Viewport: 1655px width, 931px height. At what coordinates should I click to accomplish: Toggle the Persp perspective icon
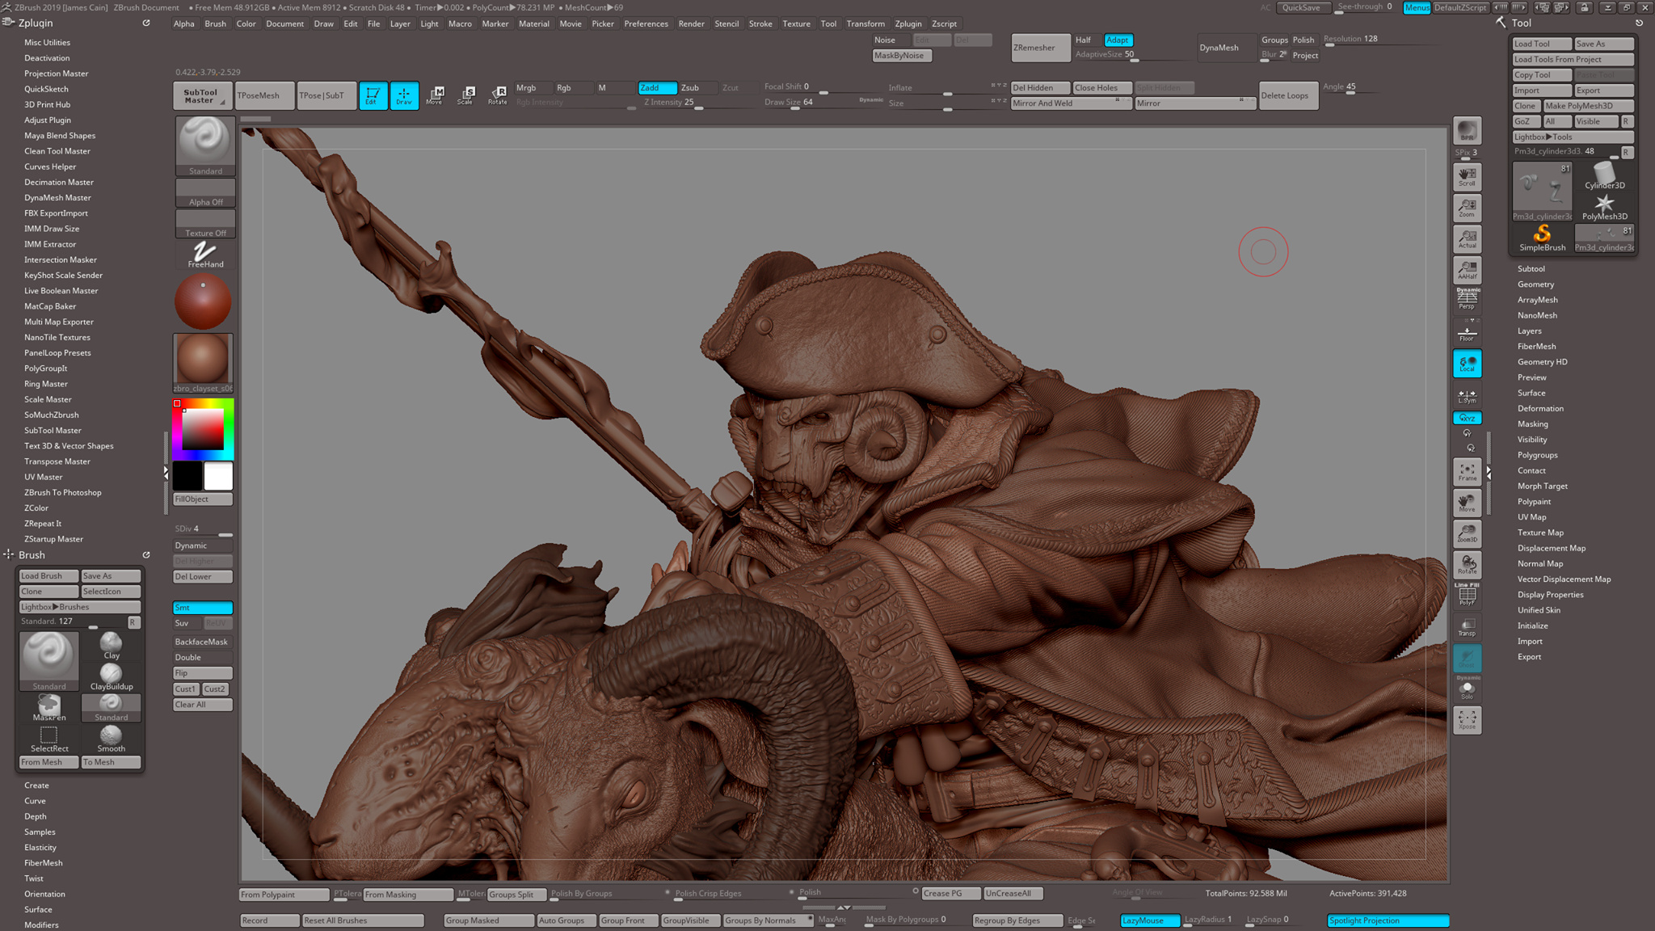point(1467,300)
